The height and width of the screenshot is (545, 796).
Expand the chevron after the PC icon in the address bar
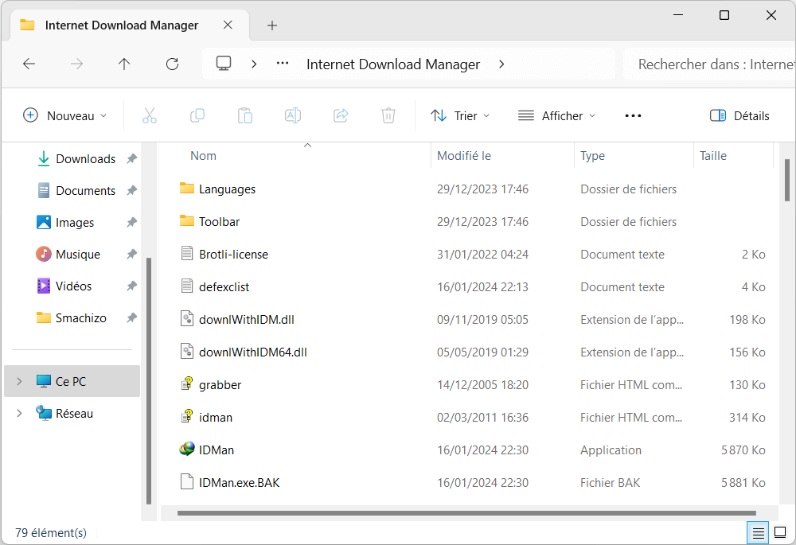click(254, 64)
